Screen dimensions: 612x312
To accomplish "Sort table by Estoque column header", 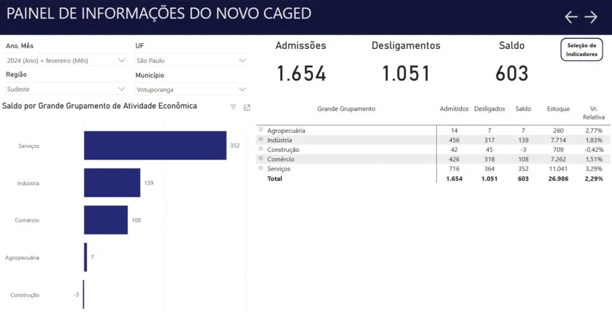I will coord(558,109).
